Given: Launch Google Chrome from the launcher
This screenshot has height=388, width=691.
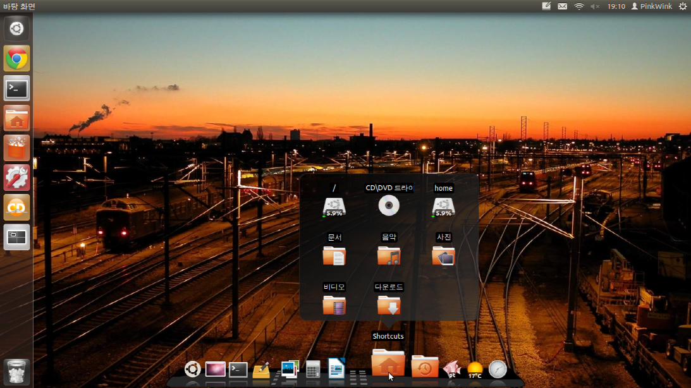Looking at the screenshot, I should 16,58.
